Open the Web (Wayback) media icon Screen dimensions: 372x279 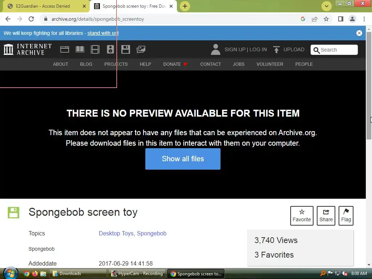[x=65, y=49]
